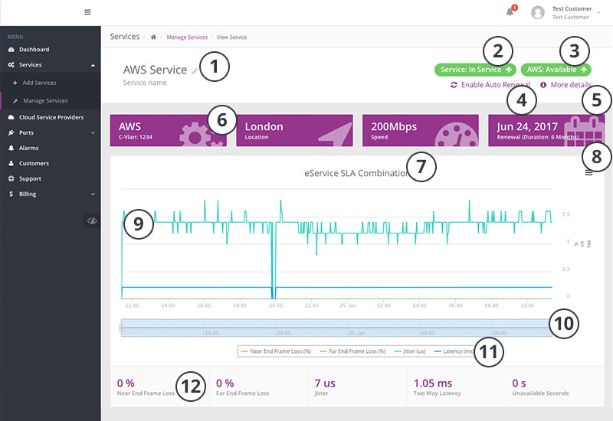Screen dimensions: 613x421
Task: Select the AWS C-Vlan 1234 card
Action: pos(168,130)
